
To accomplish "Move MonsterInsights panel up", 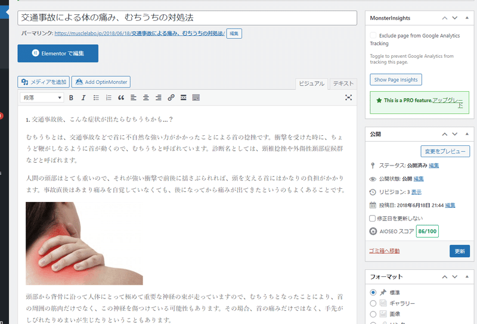I will (x=445, y=18).
